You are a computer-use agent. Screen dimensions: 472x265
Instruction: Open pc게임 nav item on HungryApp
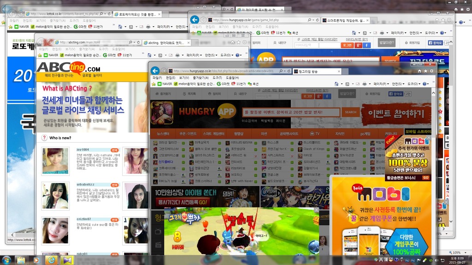366,133
